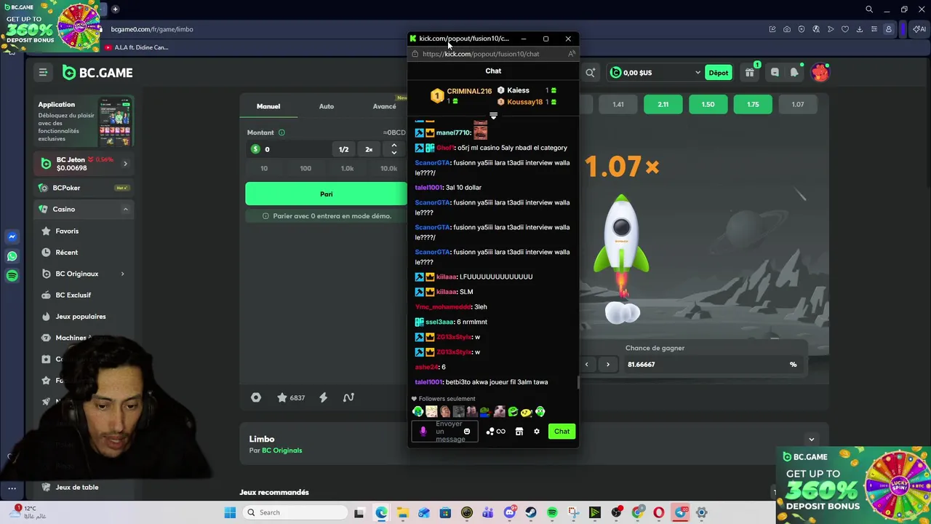Send message with green Chat button

[x=562, y=432]
